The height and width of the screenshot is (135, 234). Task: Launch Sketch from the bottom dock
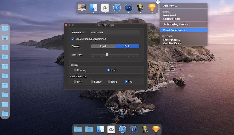pyautogui.click(x=156, y=129)
